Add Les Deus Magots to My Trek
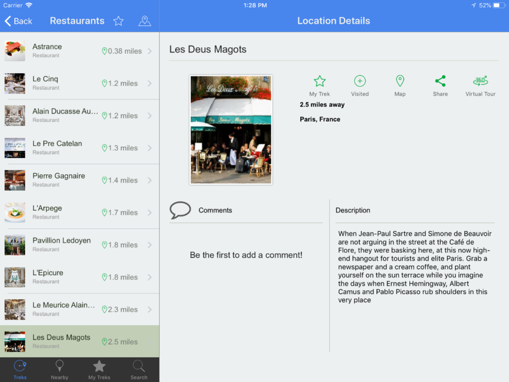This screenshot has height=382, width=509. click(x=320, y=86)
